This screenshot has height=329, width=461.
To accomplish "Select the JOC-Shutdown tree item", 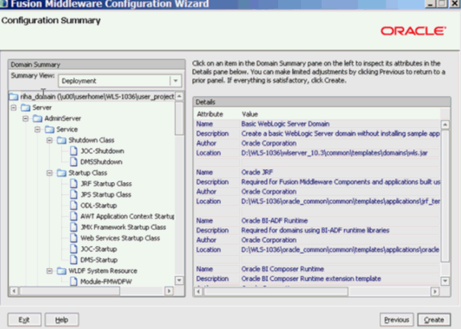I will pos(102,151).
